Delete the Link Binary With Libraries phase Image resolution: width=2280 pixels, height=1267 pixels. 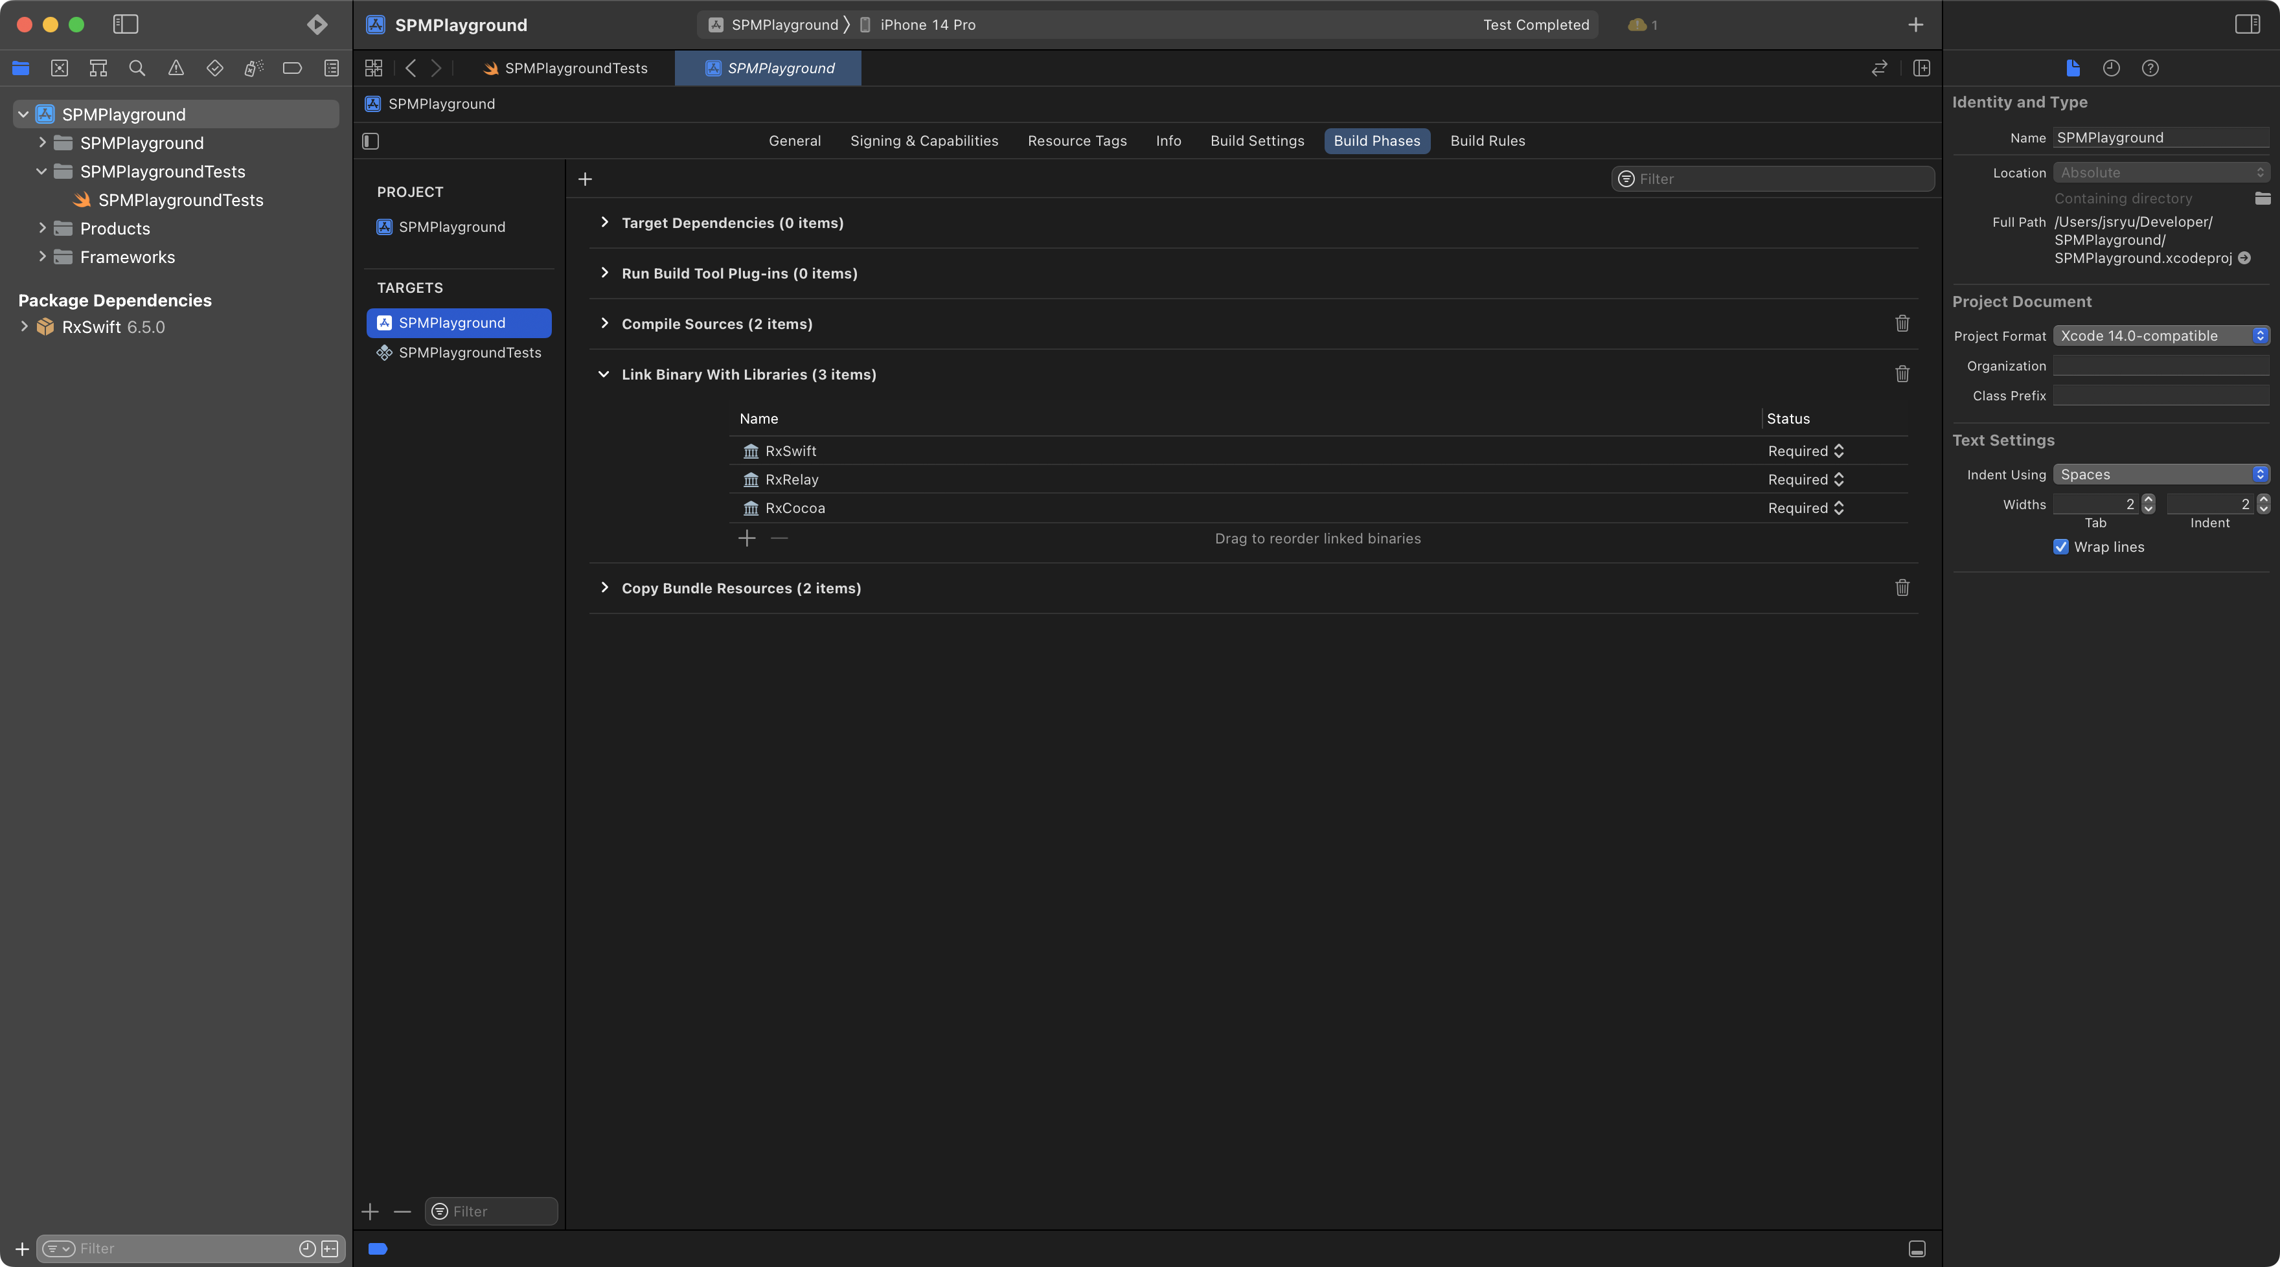1902,374
